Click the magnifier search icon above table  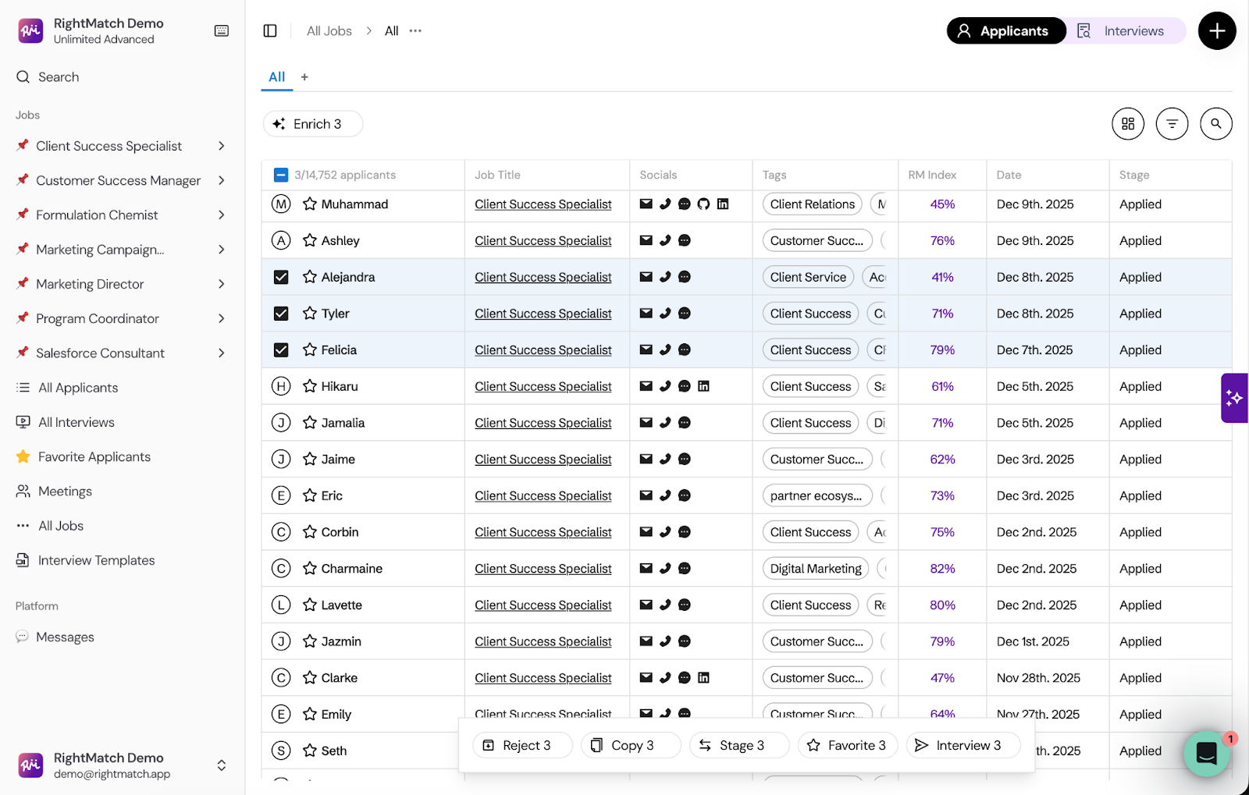(x=1215, y=123)
